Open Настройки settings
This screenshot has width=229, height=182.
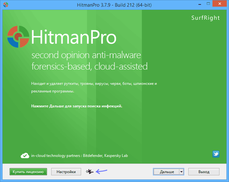pyautogui.click(x=66, y=172)
